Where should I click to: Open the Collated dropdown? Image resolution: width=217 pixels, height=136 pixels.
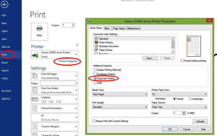pos(76,99)
